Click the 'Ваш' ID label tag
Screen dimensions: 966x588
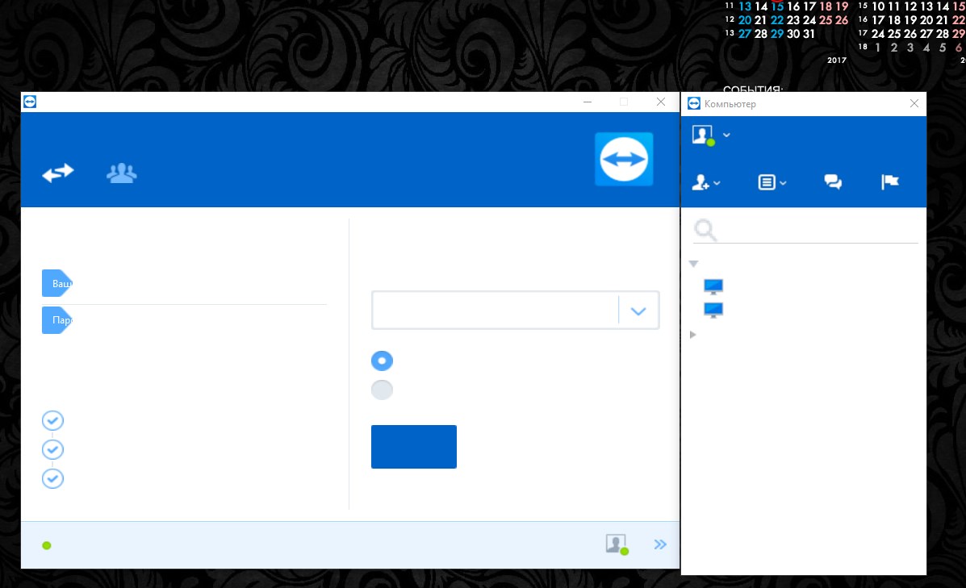tap(56, 283)
